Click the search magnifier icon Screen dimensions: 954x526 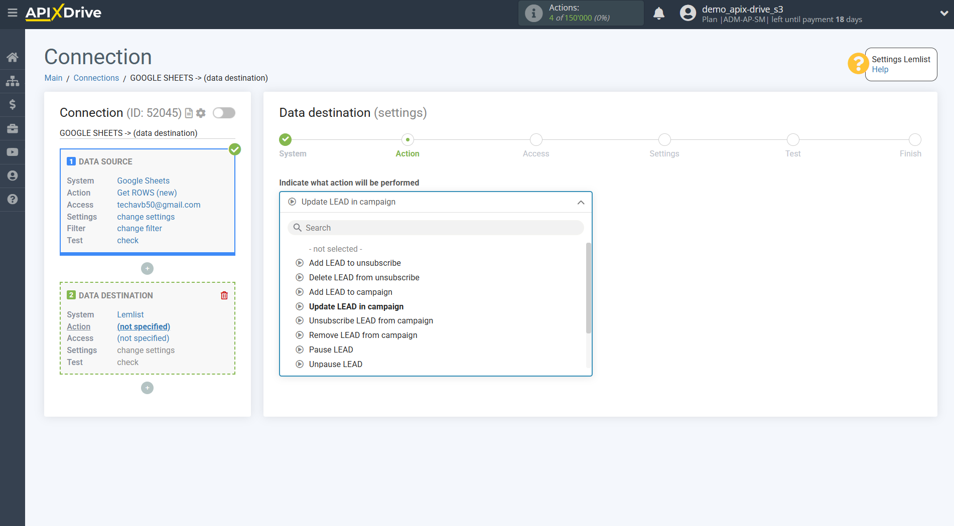click(x=297, y=228)
